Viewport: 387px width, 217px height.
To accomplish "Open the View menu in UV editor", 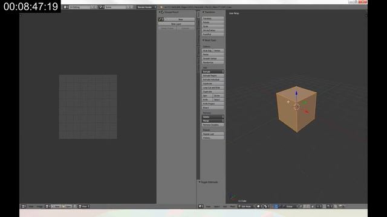I will click(x=31, y=206).
